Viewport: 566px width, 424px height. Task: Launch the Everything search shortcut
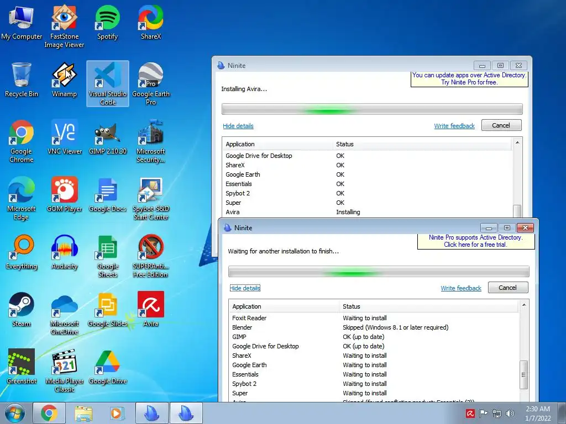pyautogui.click(x=22, y=252)
